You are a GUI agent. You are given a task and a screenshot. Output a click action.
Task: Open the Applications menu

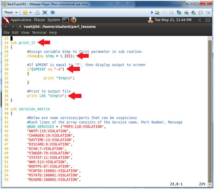tap(21, 20)
